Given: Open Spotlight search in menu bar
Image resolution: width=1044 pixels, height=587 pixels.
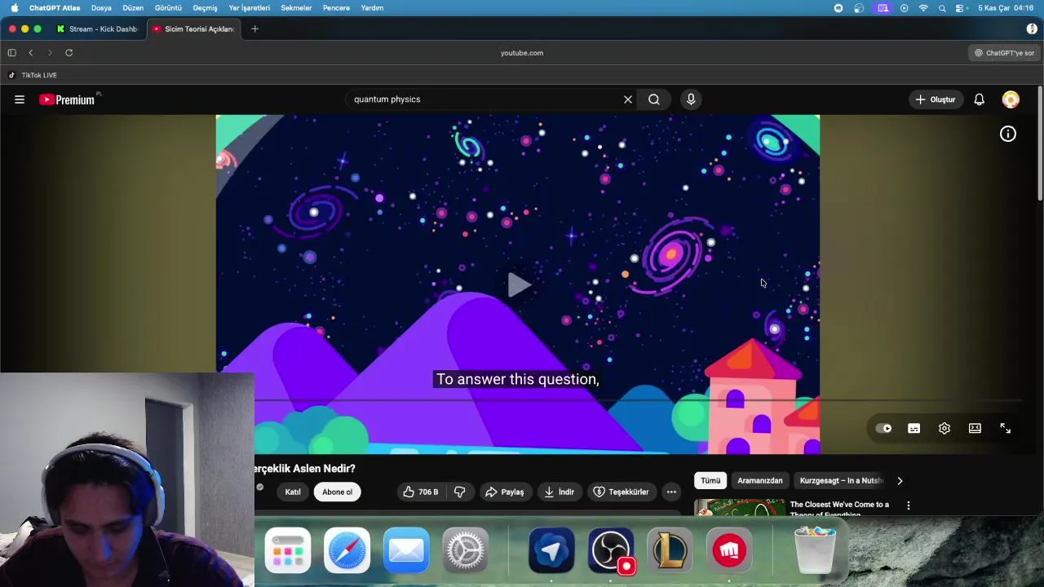Looking at the screenshot, I should point(942,7).
